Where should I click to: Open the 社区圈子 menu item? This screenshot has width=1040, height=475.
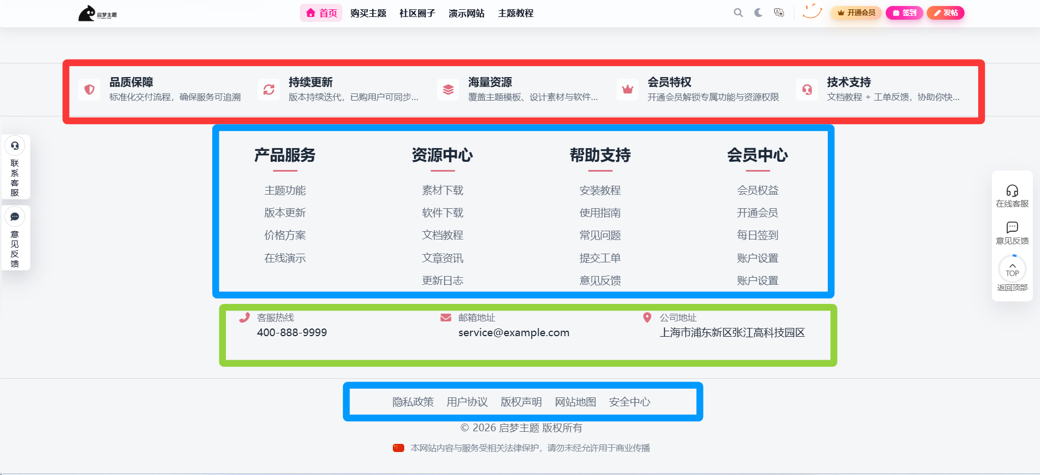click(417, 13)
